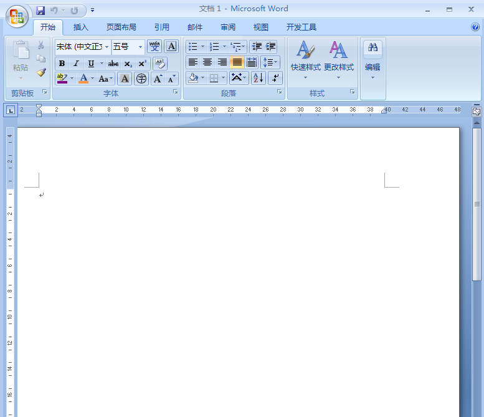Image resolution: width=484 pixels, height=417 pixels.
Task: Toggle justify paragraph alignment
Action: click(237, 62)
